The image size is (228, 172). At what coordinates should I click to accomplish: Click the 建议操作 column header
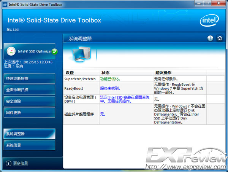180,73
